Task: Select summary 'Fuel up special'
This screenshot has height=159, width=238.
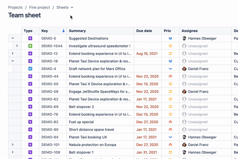Action: [81, 122]
